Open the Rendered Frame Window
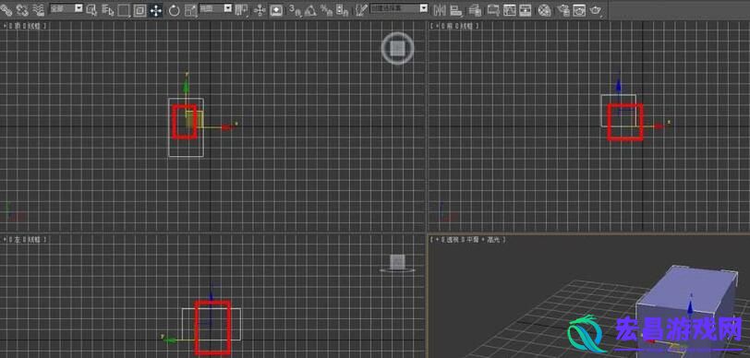The height and width of the screenshot is (358, 750). point(579,10)
